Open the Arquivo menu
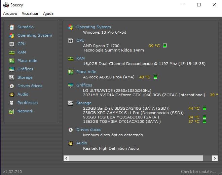The image size is (222, 175). pyautogui.click(x=10, y=13)
